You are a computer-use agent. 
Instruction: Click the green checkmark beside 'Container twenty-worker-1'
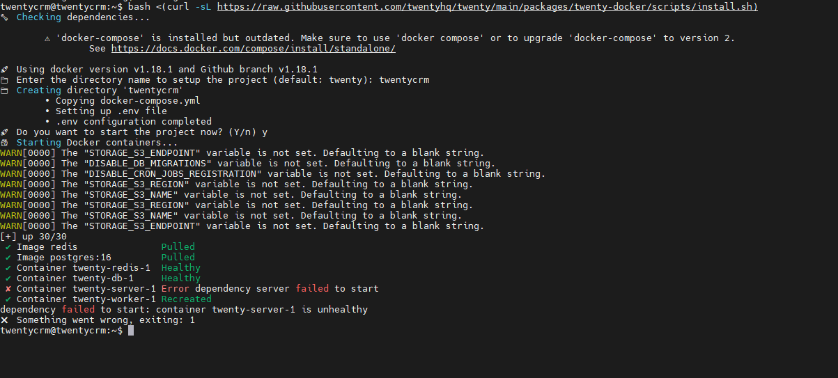pos(8,299)
